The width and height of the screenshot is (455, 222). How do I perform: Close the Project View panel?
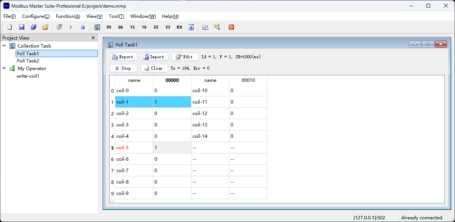[x=93, y=38]
